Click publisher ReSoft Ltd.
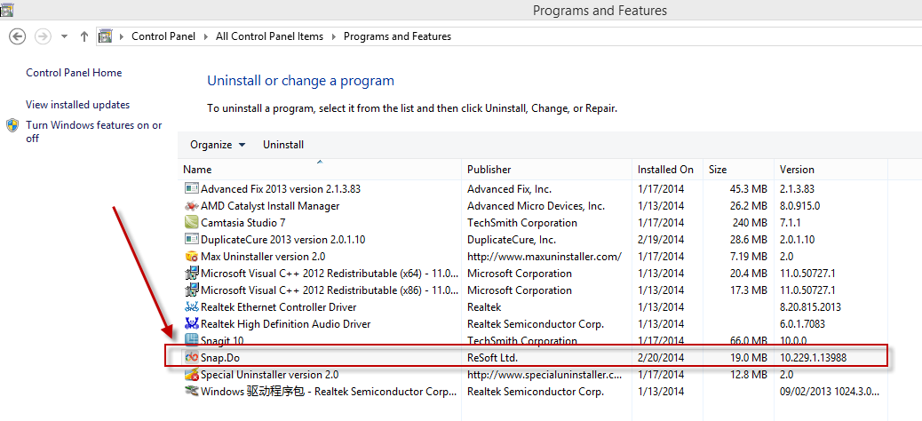922x421 pixels. point(492,358)
